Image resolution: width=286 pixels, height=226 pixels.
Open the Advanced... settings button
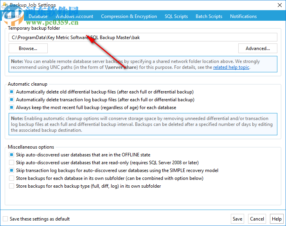(x=258, y=48)
